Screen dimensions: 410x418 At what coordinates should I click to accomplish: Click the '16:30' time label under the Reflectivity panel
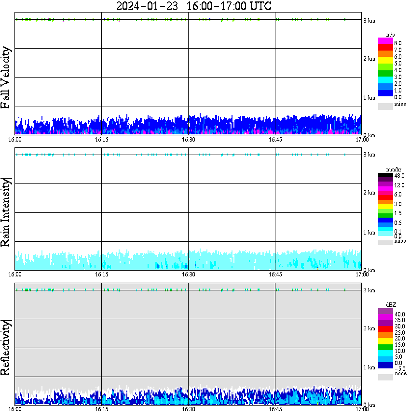click(x=188, y=409)
